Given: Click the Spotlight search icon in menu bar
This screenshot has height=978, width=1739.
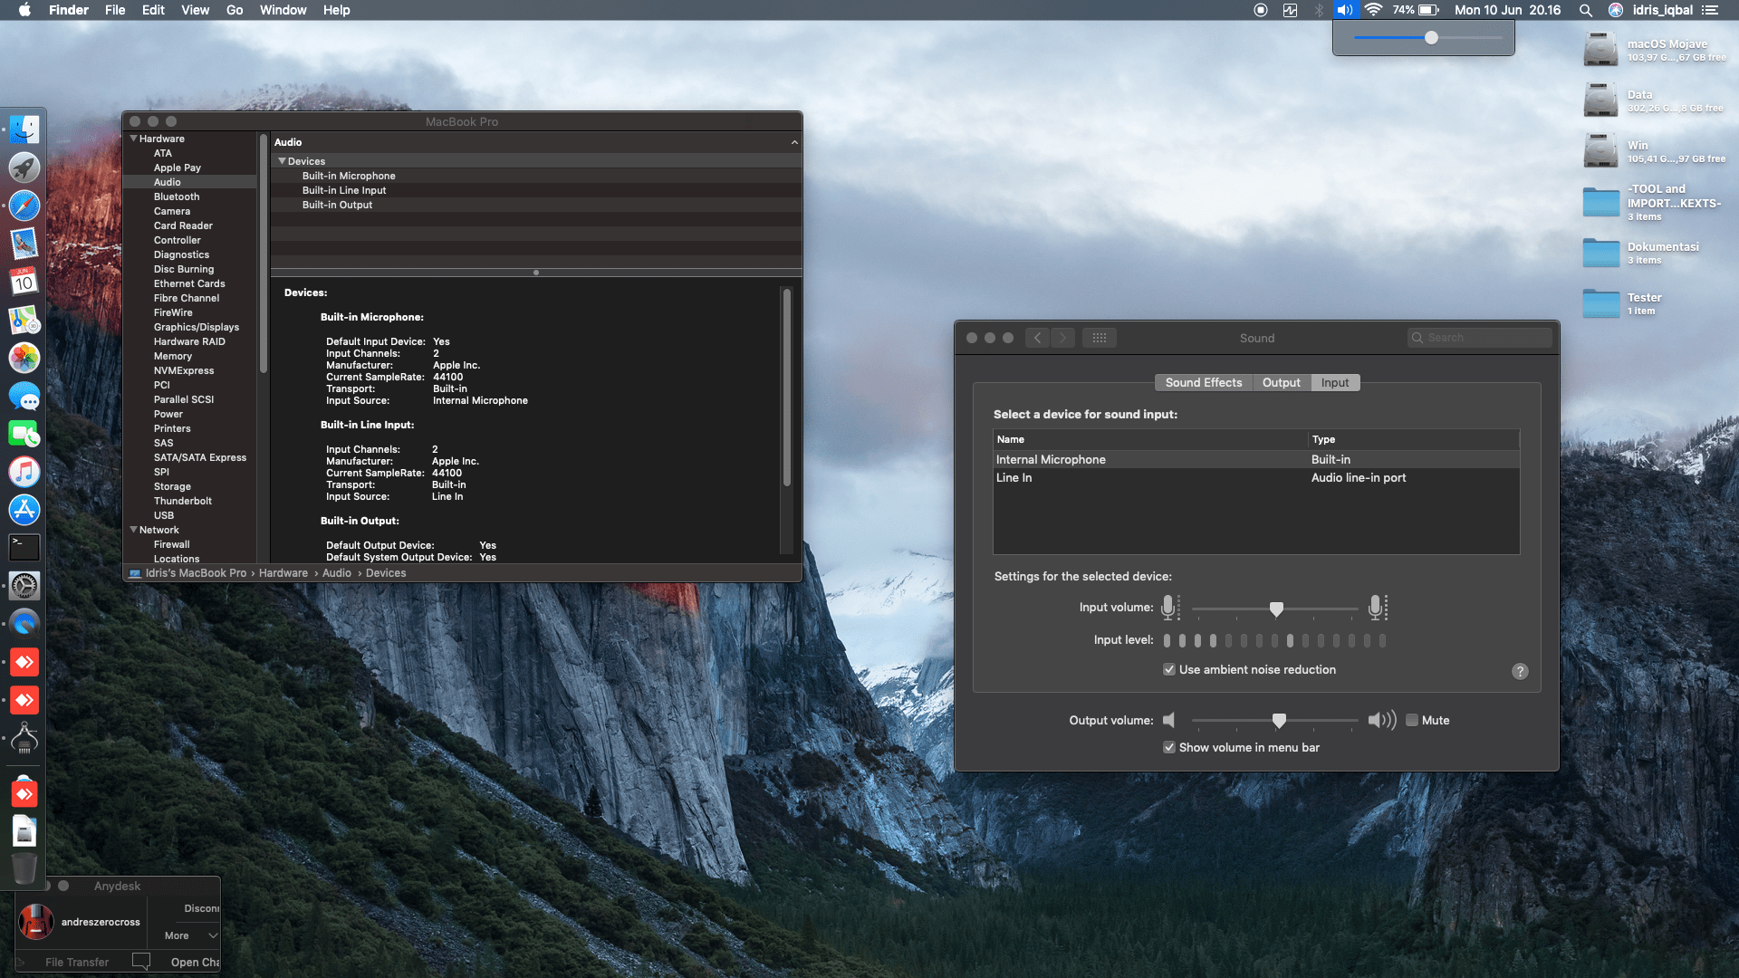Looking at the screenshot, I should (x=1585, y=10).
